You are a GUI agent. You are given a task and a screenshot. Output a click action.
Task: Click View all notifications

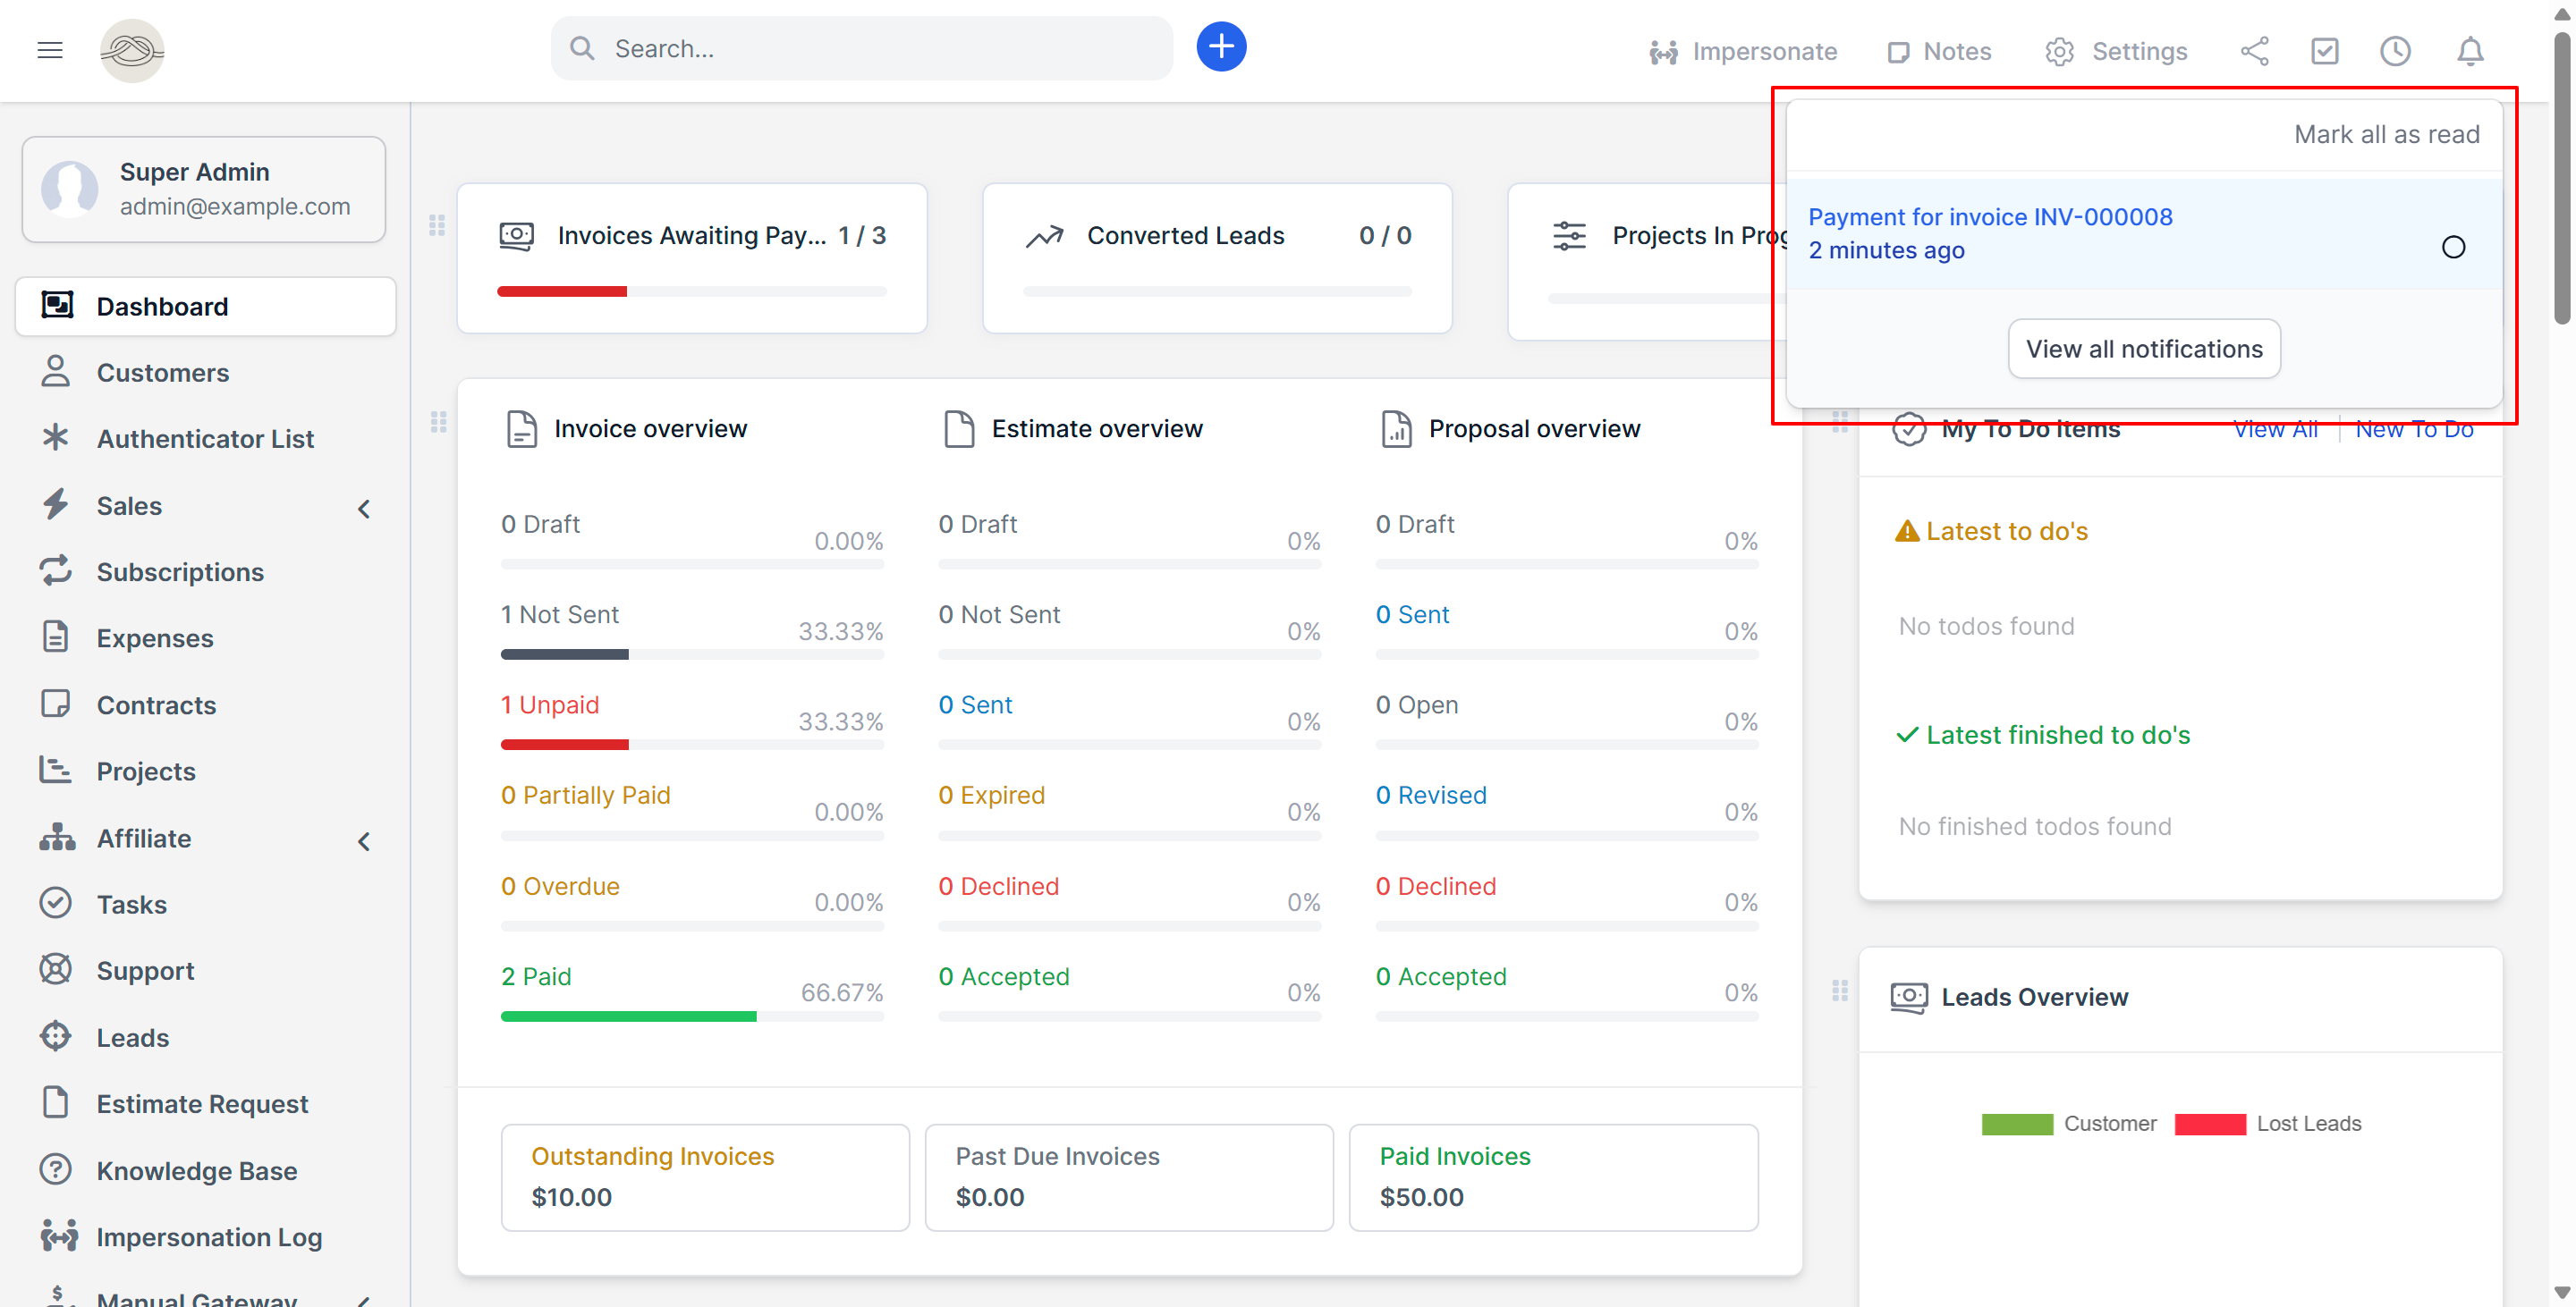[2143, 349]
